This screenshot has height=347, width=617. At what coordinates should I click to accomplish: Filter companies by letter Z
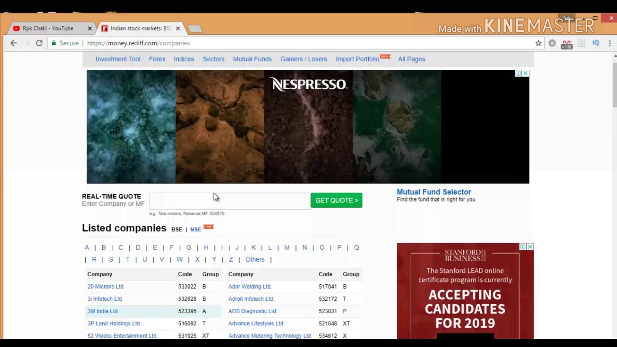pos(231,259)
